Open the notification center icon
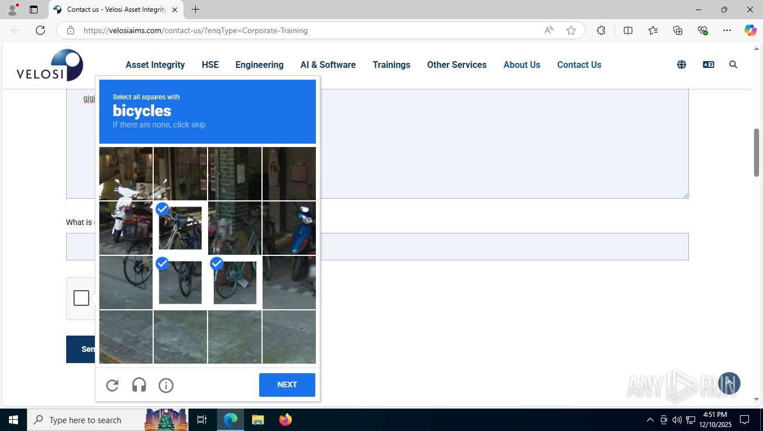This screenshot has height=431, width=763. 744,420
